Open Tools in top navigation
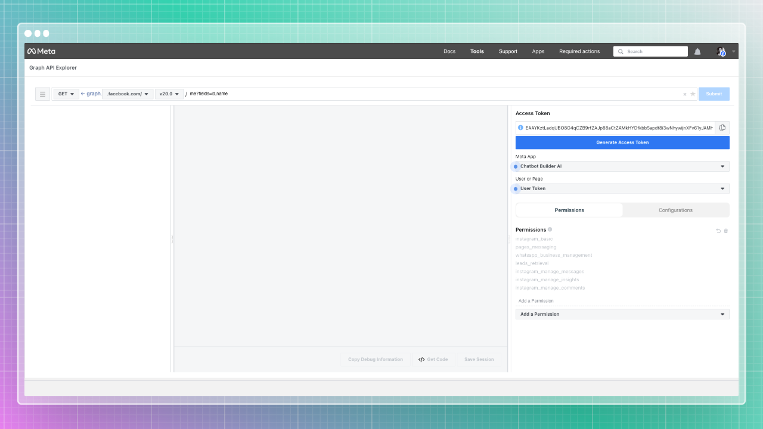The image size is (763, 429). pos(477,51)
